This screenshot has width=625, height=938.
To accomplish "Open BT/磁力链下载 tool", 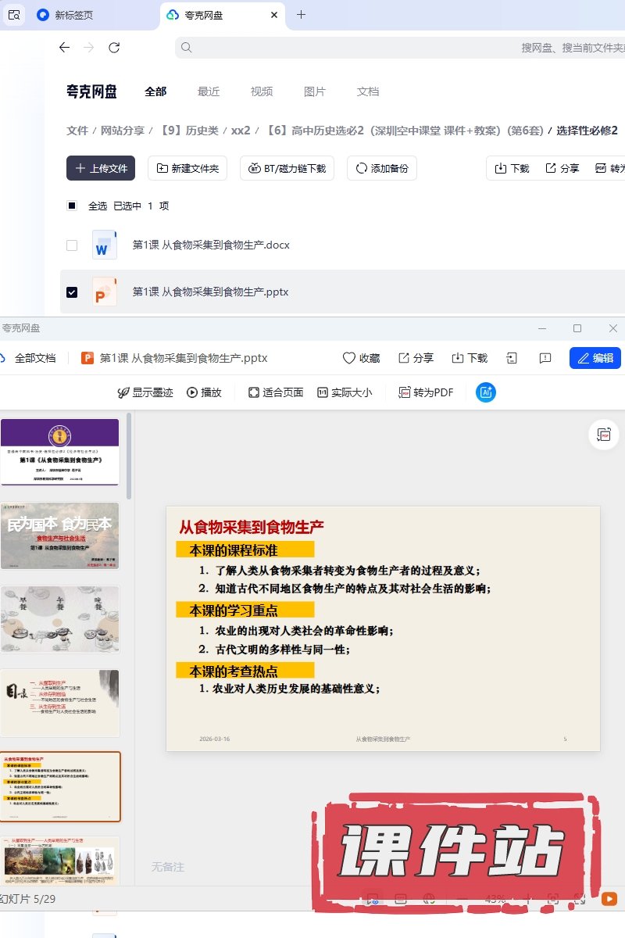I will [287, 168].
